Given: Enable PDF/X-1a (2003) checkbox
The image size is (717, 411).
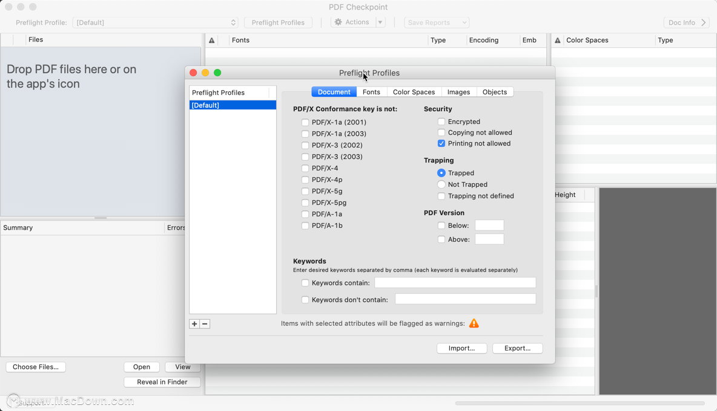Looking at the screenshot, I should [305, 134].
